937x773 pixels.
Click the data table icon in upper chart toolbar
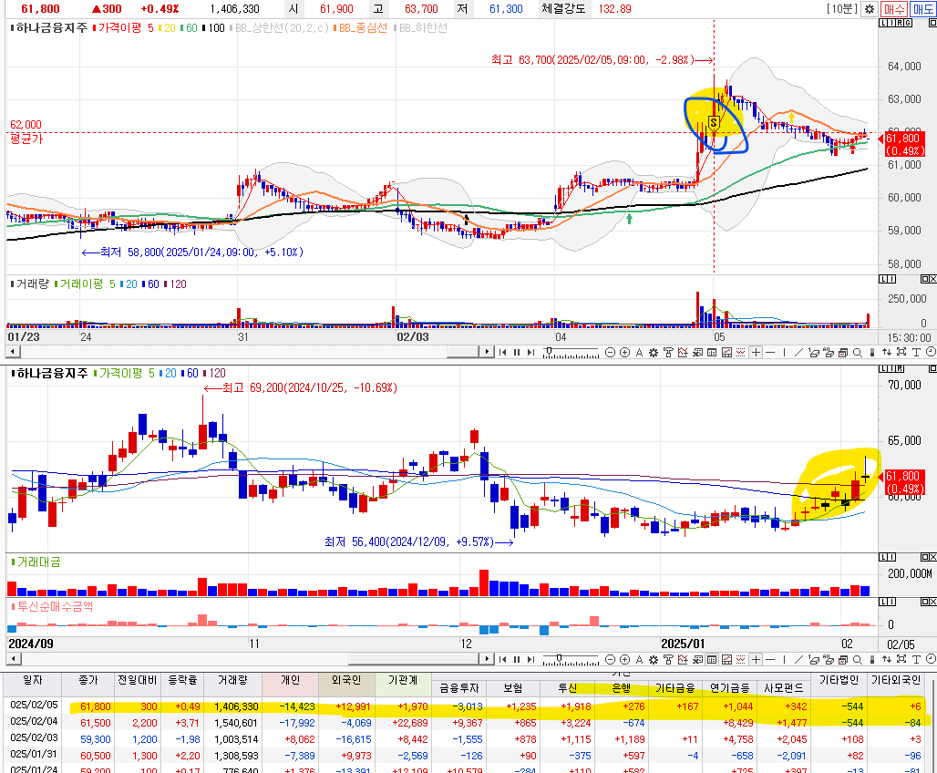coord(712,353)
